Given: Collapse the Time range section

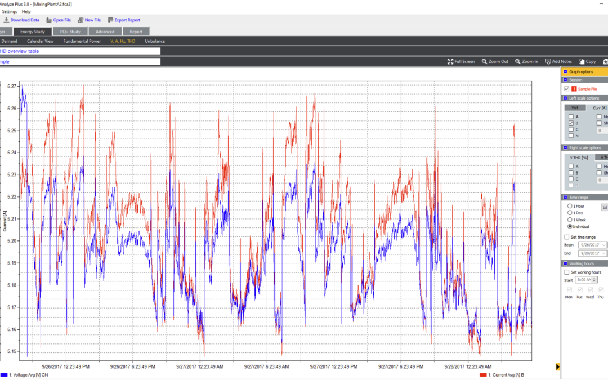Looking at the screenshot, I should coord(565,197).
